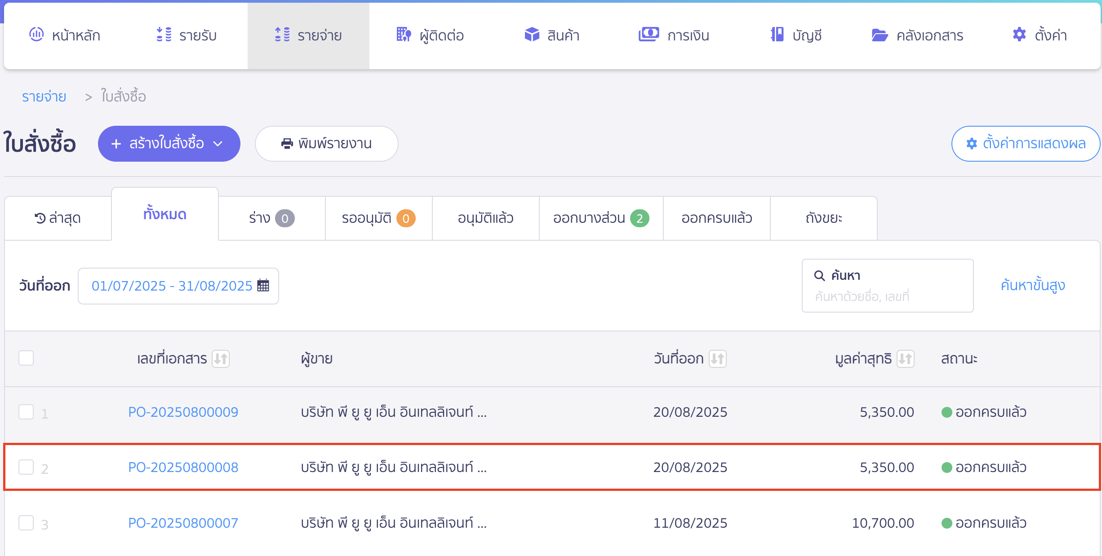Click the สถานะ column header
Image resolution: width=1102 pixels, height=556 pixels.
(959, 358)
